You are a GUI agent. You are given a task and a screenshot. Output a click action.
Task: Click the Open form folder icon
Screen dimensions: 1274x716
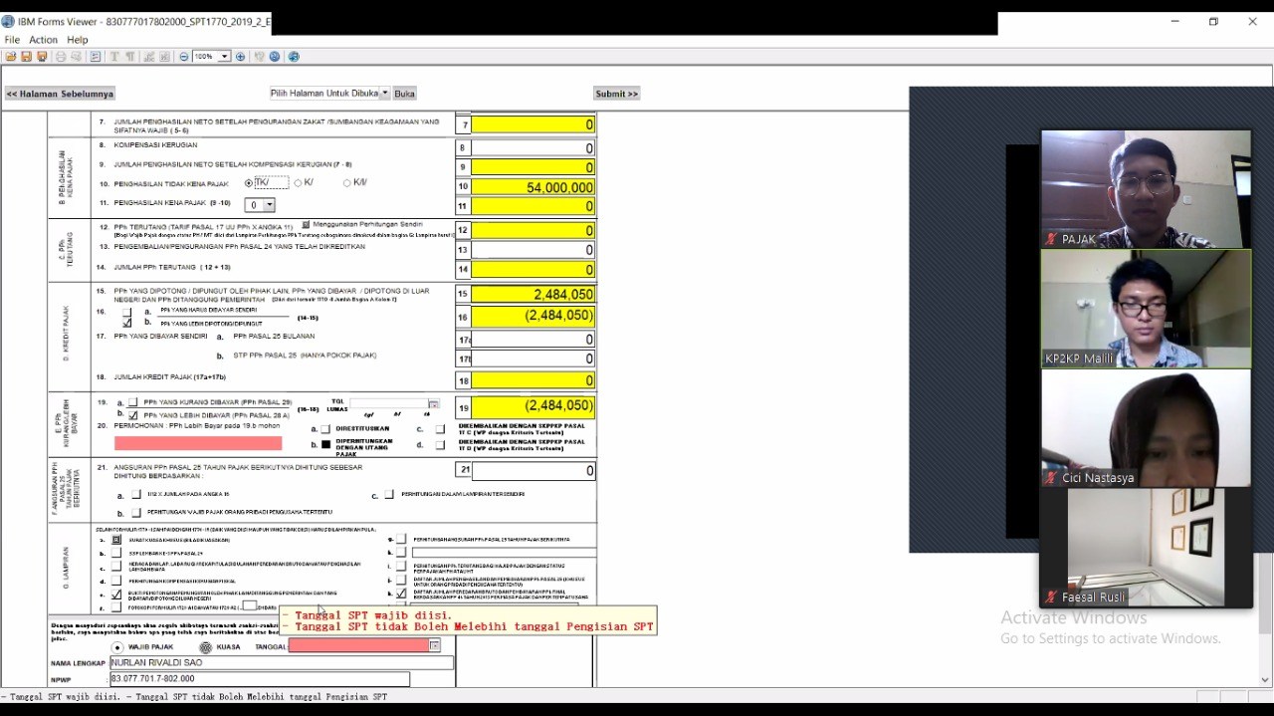coord(11,57)
